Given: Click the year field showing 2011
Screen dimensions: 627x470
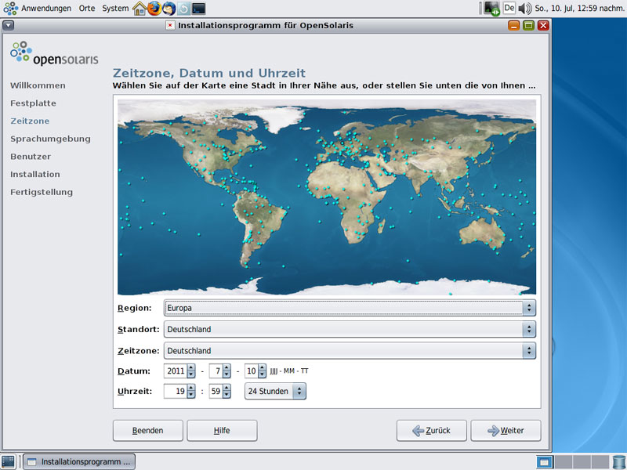Looking at the screenshot, I should [175, 371].
